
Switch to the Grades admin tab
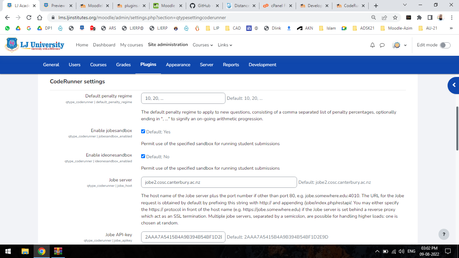[x=123, y=65]
